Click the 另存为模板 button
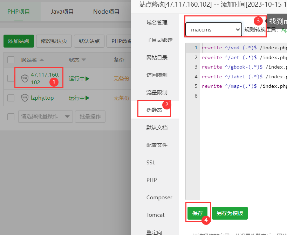 (x=230, y=213)
